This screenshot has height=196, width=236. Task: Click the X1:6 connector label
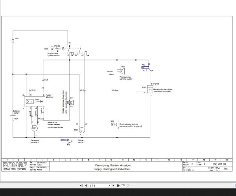pos(33,90)
